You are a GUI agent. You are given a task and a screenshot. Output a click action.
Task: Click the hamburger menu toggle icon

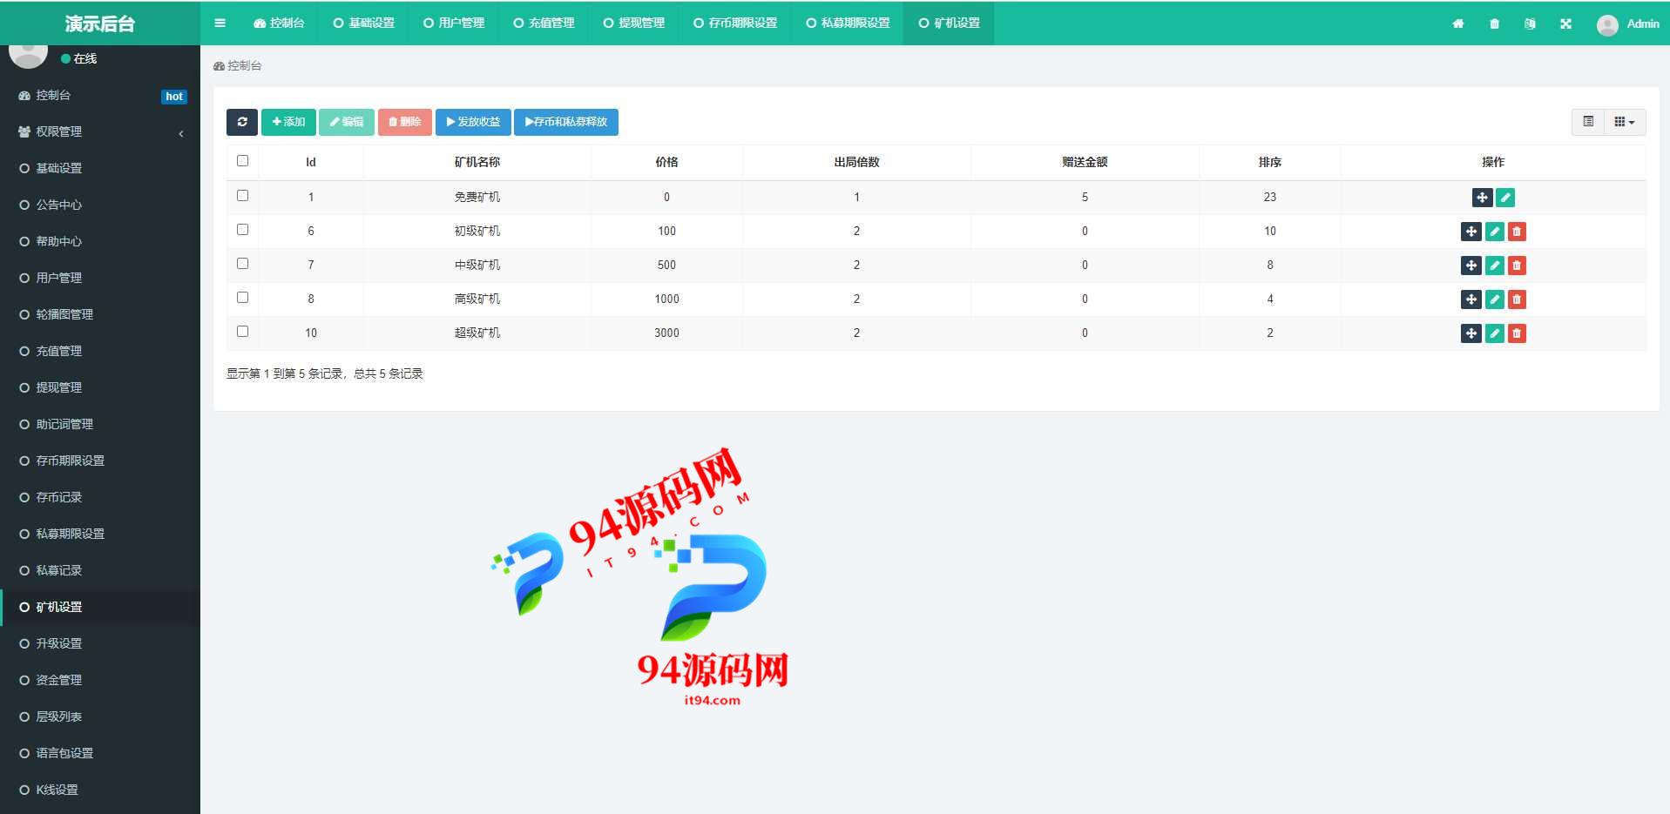point(220,23)
